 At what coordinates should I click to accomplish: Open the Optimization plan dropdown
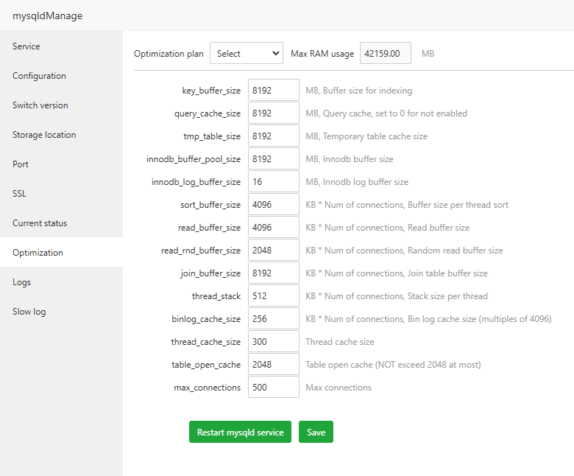pos(247,53)
